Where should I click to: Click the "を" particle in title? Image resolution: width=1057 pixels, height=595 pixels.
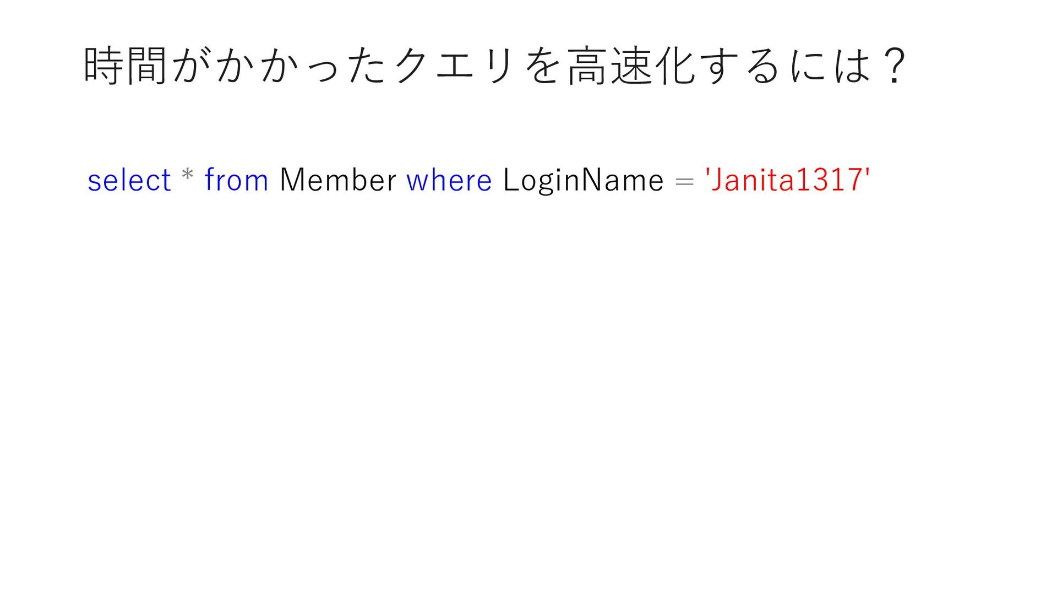coord(542,66)
